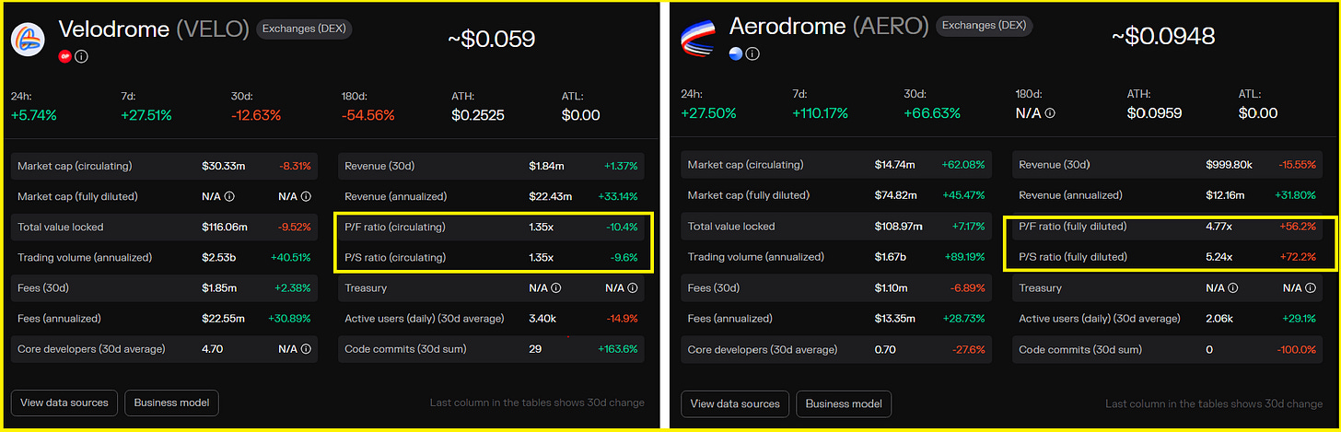Click Velodrome 24h change +5.74%

point(34,115)
